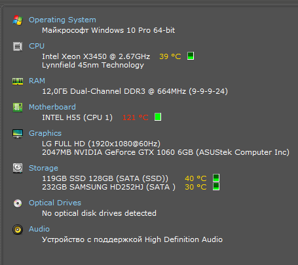Open the CPU section heading
The height and width of the screenshot is (265, 298).
tap(37, 46)
